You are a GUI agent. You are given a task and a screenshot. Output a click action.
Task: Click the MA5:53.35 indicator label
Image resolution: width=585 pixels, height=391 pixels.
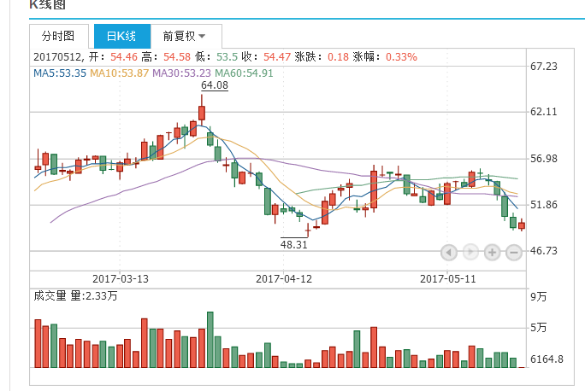60,73
